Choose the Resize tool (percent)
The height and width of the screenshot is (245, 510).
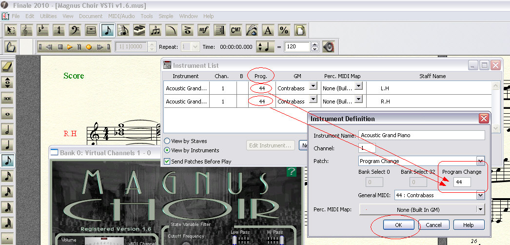pos(284,30)
